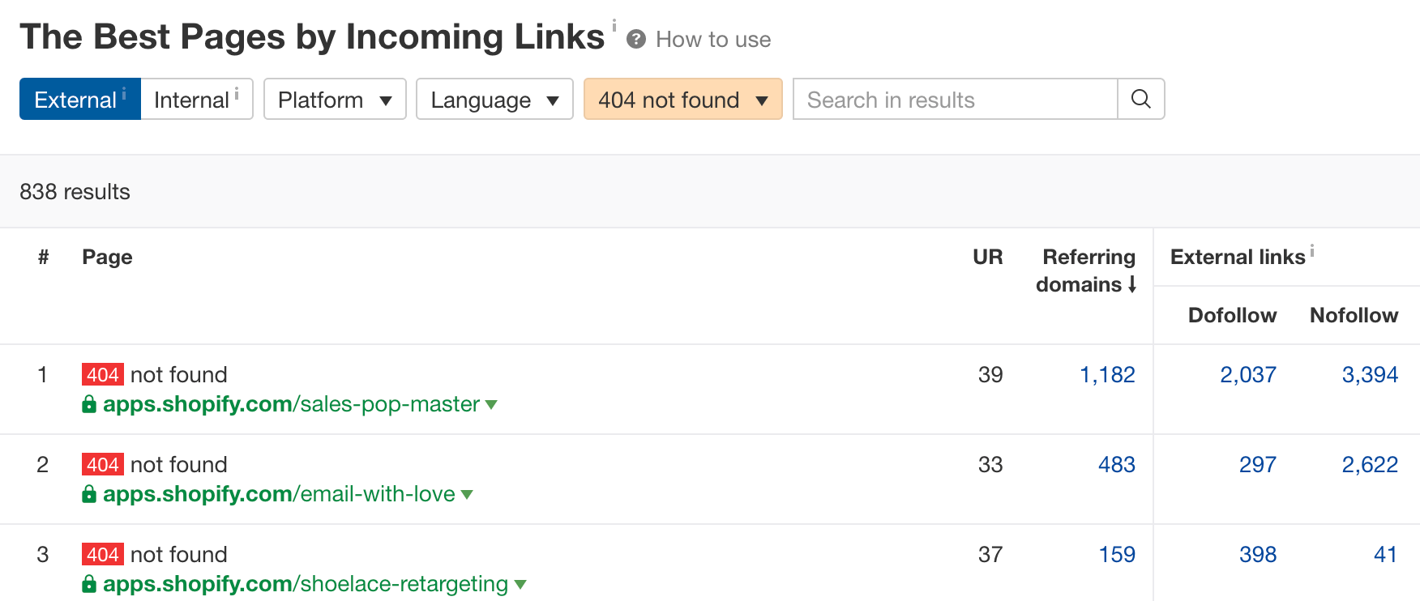Switch to the External tab

click(x=80, y=99)
